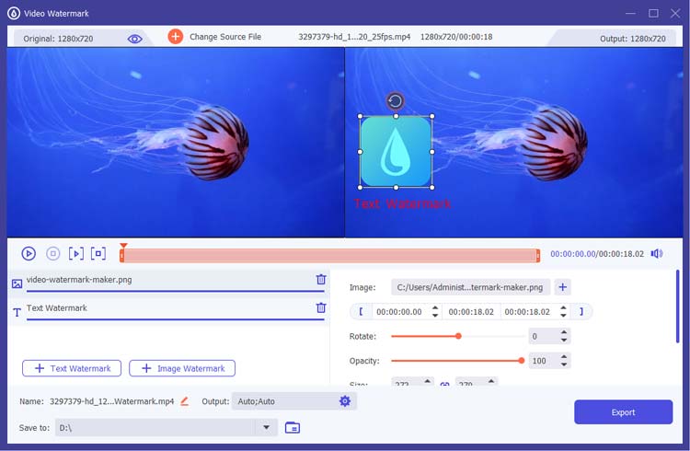
Task: Set start point with left bracket
Action: point(361,312)
